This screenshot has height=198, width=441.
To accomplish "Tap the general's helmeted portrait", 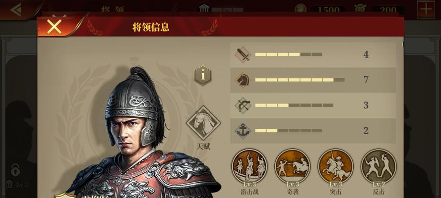I will click(135, 112).
